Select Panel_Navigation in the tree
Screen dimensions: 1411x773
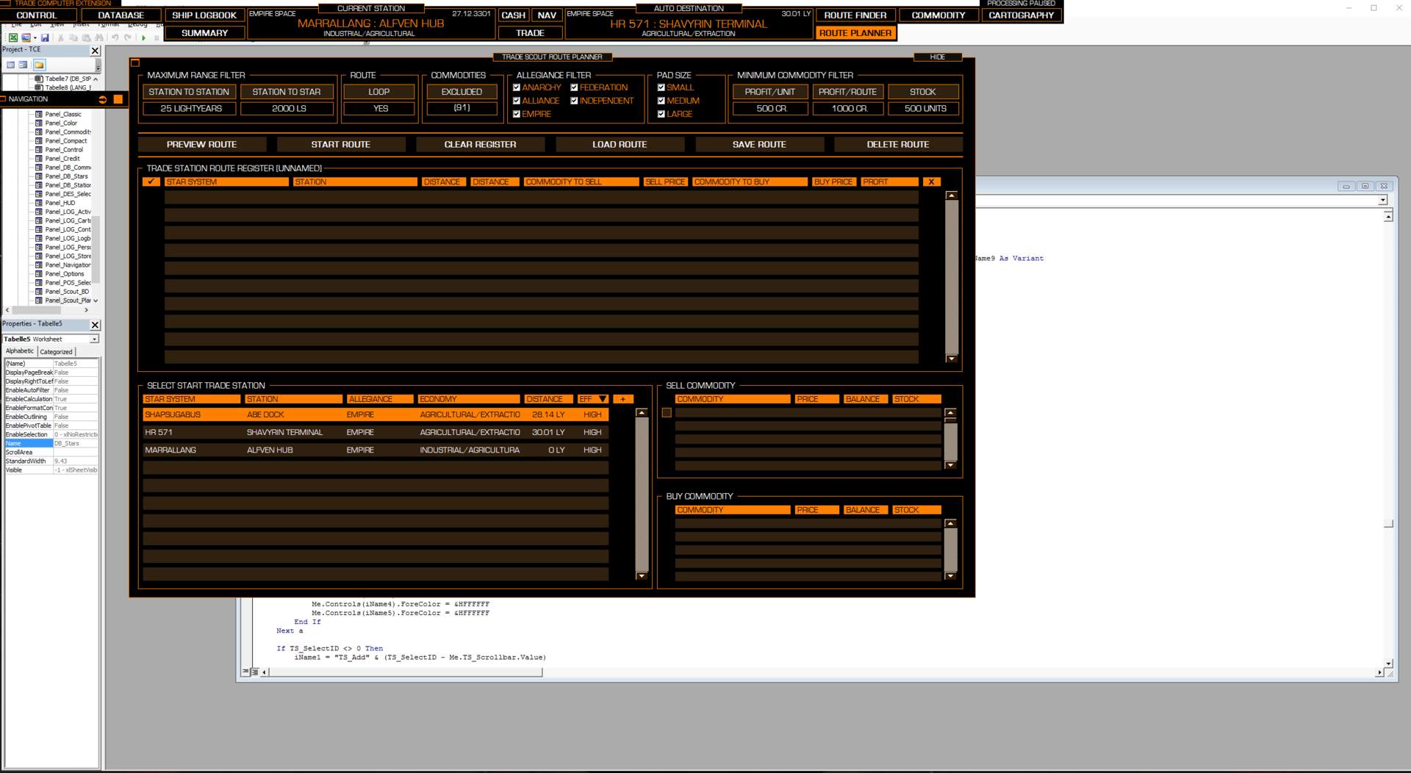[x=68, y=265]
